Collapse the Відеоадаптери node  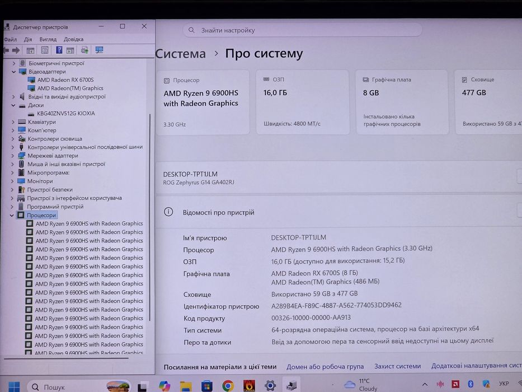tap(13, 71)
